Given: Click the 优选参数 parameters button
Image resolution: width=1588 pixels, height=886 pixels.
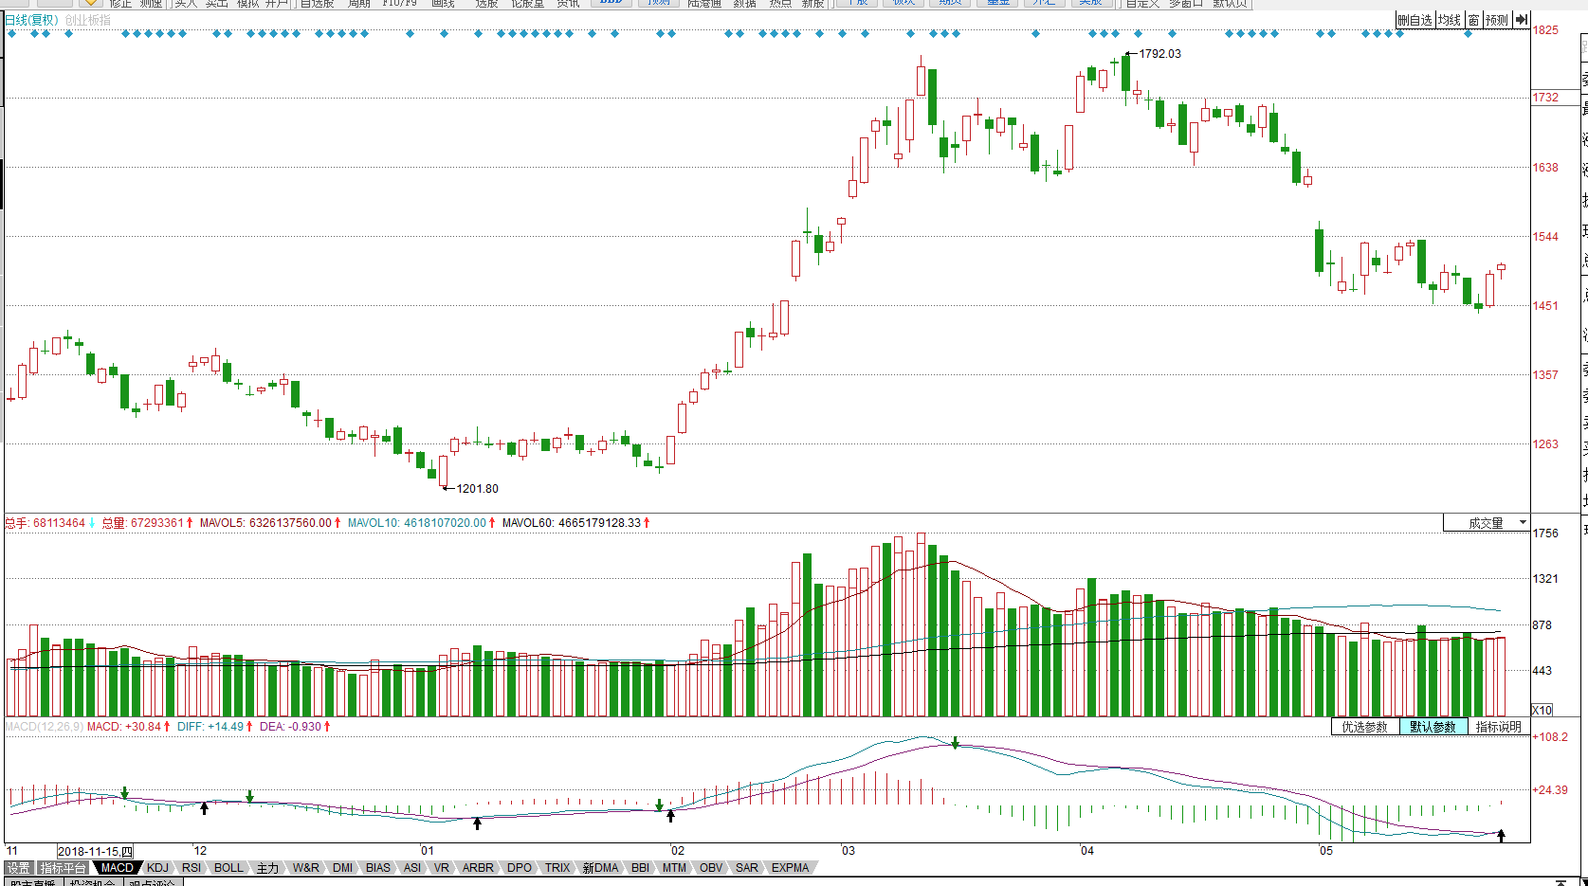Looking at the screenshot, I should pyautogui.click(x=1364, y=727).
